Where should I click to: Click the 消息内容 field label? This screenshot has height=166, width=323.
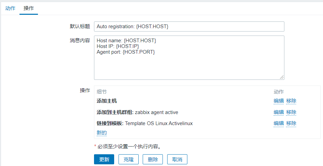pos(80,41)
